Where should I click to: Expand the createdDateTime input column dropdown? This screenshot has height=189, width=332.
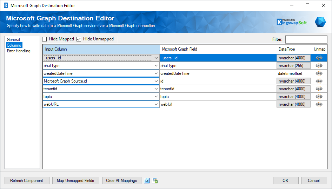click(156, 73)
